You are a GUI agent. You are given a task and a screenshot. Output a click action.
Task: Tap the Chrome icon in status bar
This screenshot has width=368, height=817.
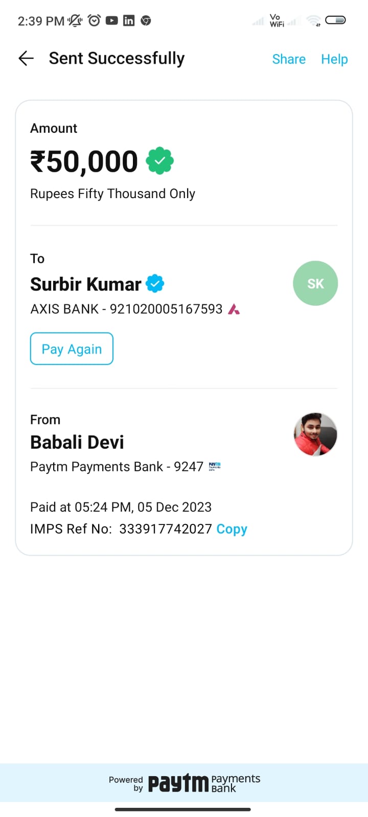point(146,20)
